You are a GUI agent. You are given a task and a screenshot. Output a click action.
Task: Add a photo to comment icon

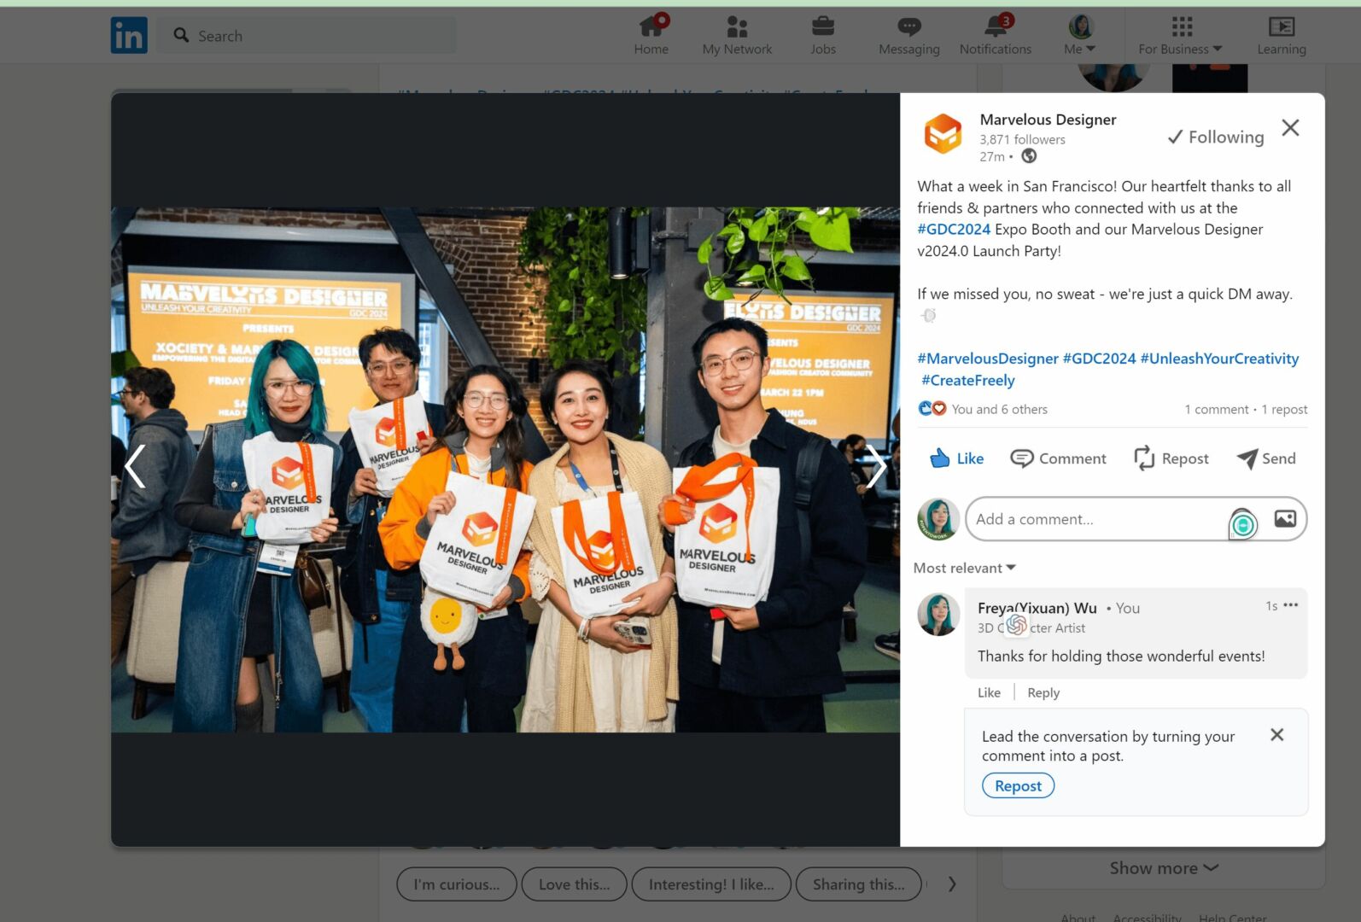click(1285, 519)
